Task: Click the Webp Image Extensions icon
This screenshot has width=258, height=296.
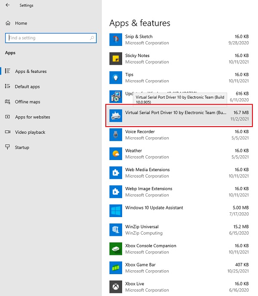Action: [116, 192]
